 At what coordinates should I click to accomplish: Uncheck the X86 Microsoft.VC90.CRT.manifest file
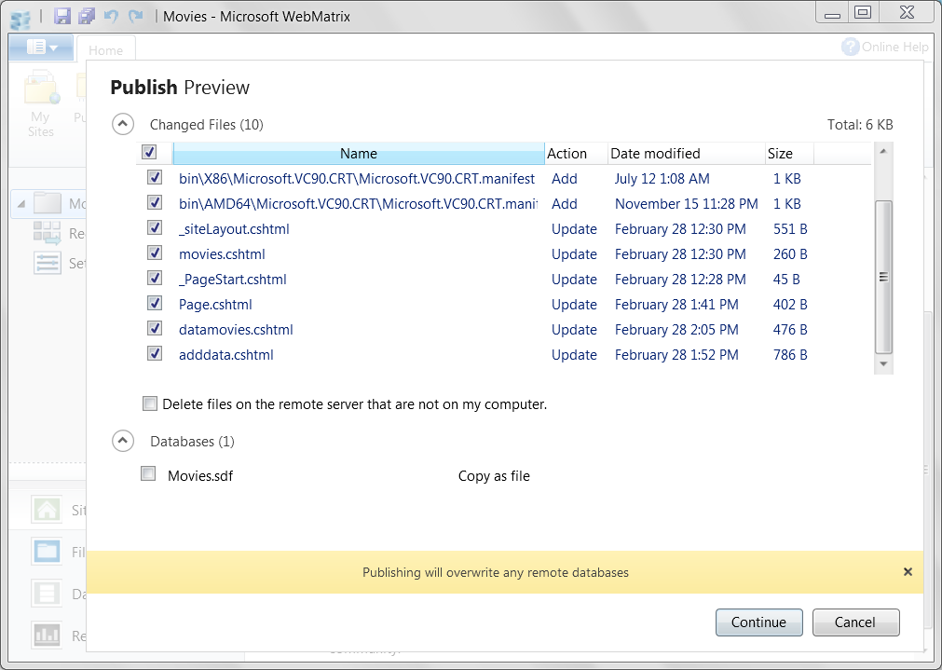click(x=155, y=178)
